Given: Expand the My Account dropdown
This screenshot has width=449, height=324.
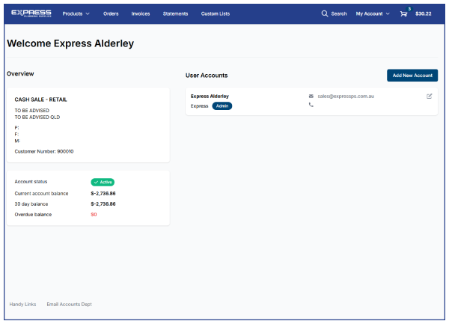Looking at the screenshot, I should tap(373, 13).
